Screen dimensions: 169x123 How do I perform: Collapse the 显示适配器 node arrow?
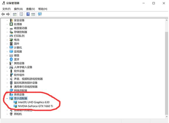[x=7, y=99]
